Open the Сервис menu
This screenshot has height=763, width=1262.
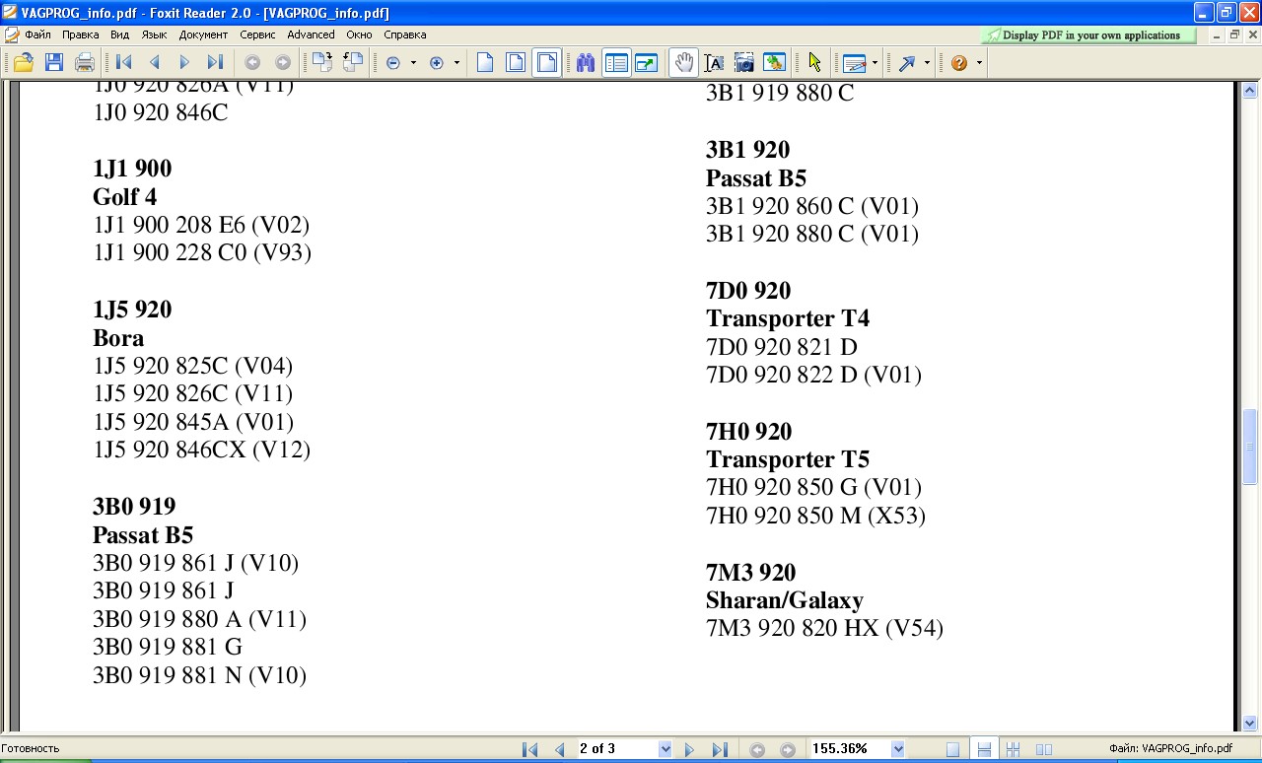coord(258,35)
